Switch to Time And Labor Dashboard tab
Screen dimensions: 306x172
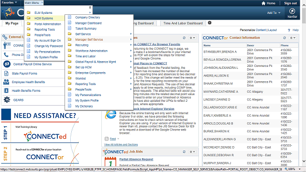tap(183, 23)
